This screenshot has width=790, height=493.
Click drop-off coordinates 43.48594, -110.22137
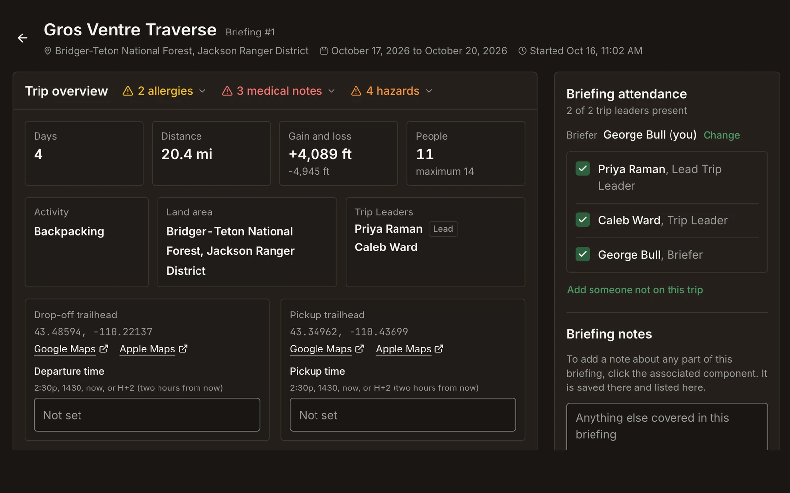pyautogui.click(x=93, y=332)
